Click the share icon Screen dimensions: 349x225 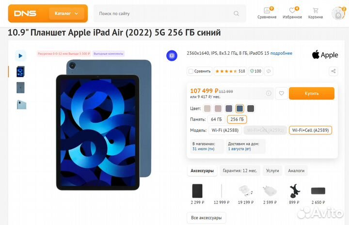pyautogui.click(x=333, y=71)
